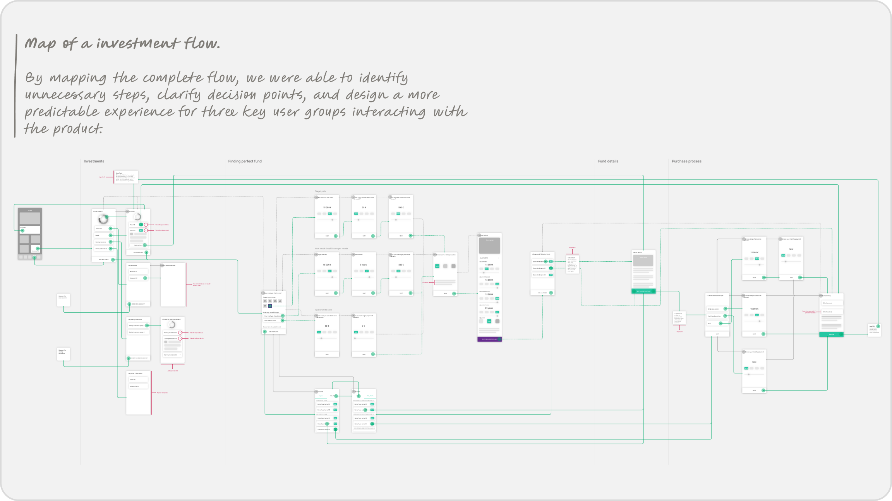Switch to the Type tab in All funds
This screenshot has width=892, height=501.
tap(358, 396)
